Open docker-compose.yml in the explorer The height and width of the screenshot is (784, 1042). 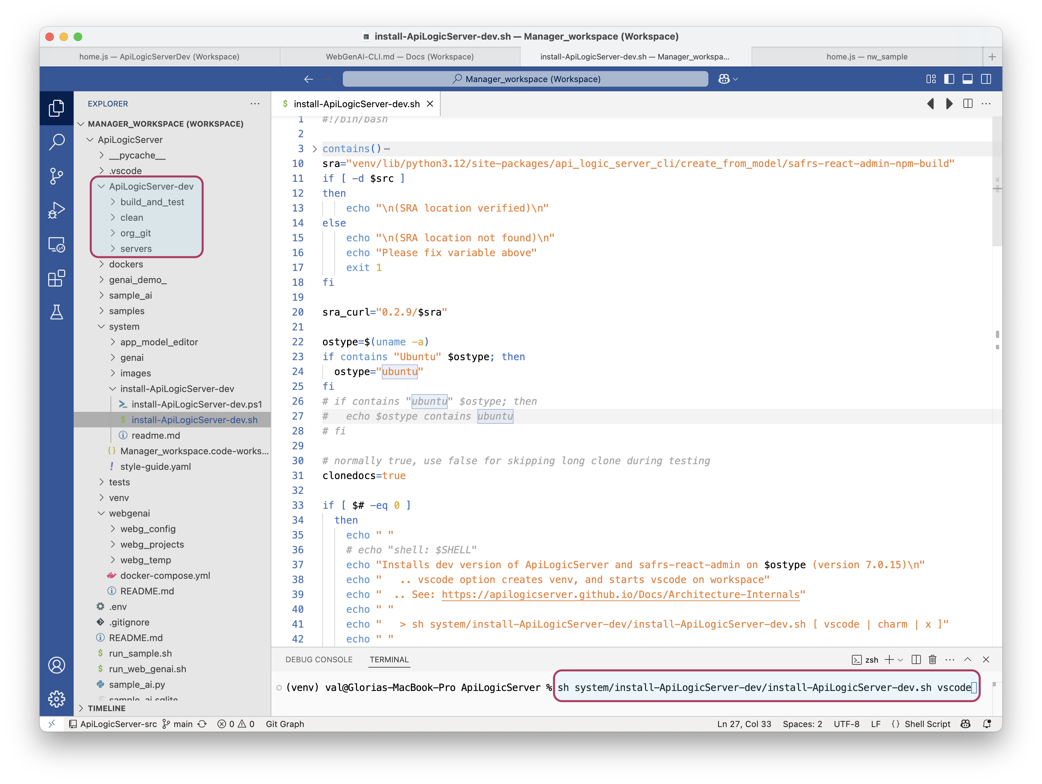tap(165, 576)
